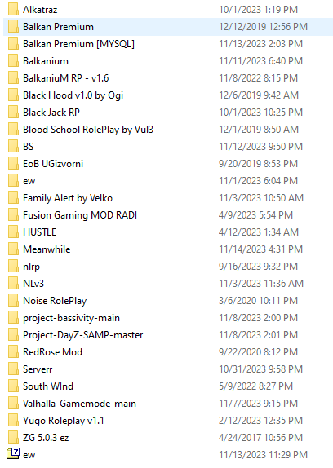Select the ew help file icon
Viewport: 333px width, 468px height.
(13, 454)
